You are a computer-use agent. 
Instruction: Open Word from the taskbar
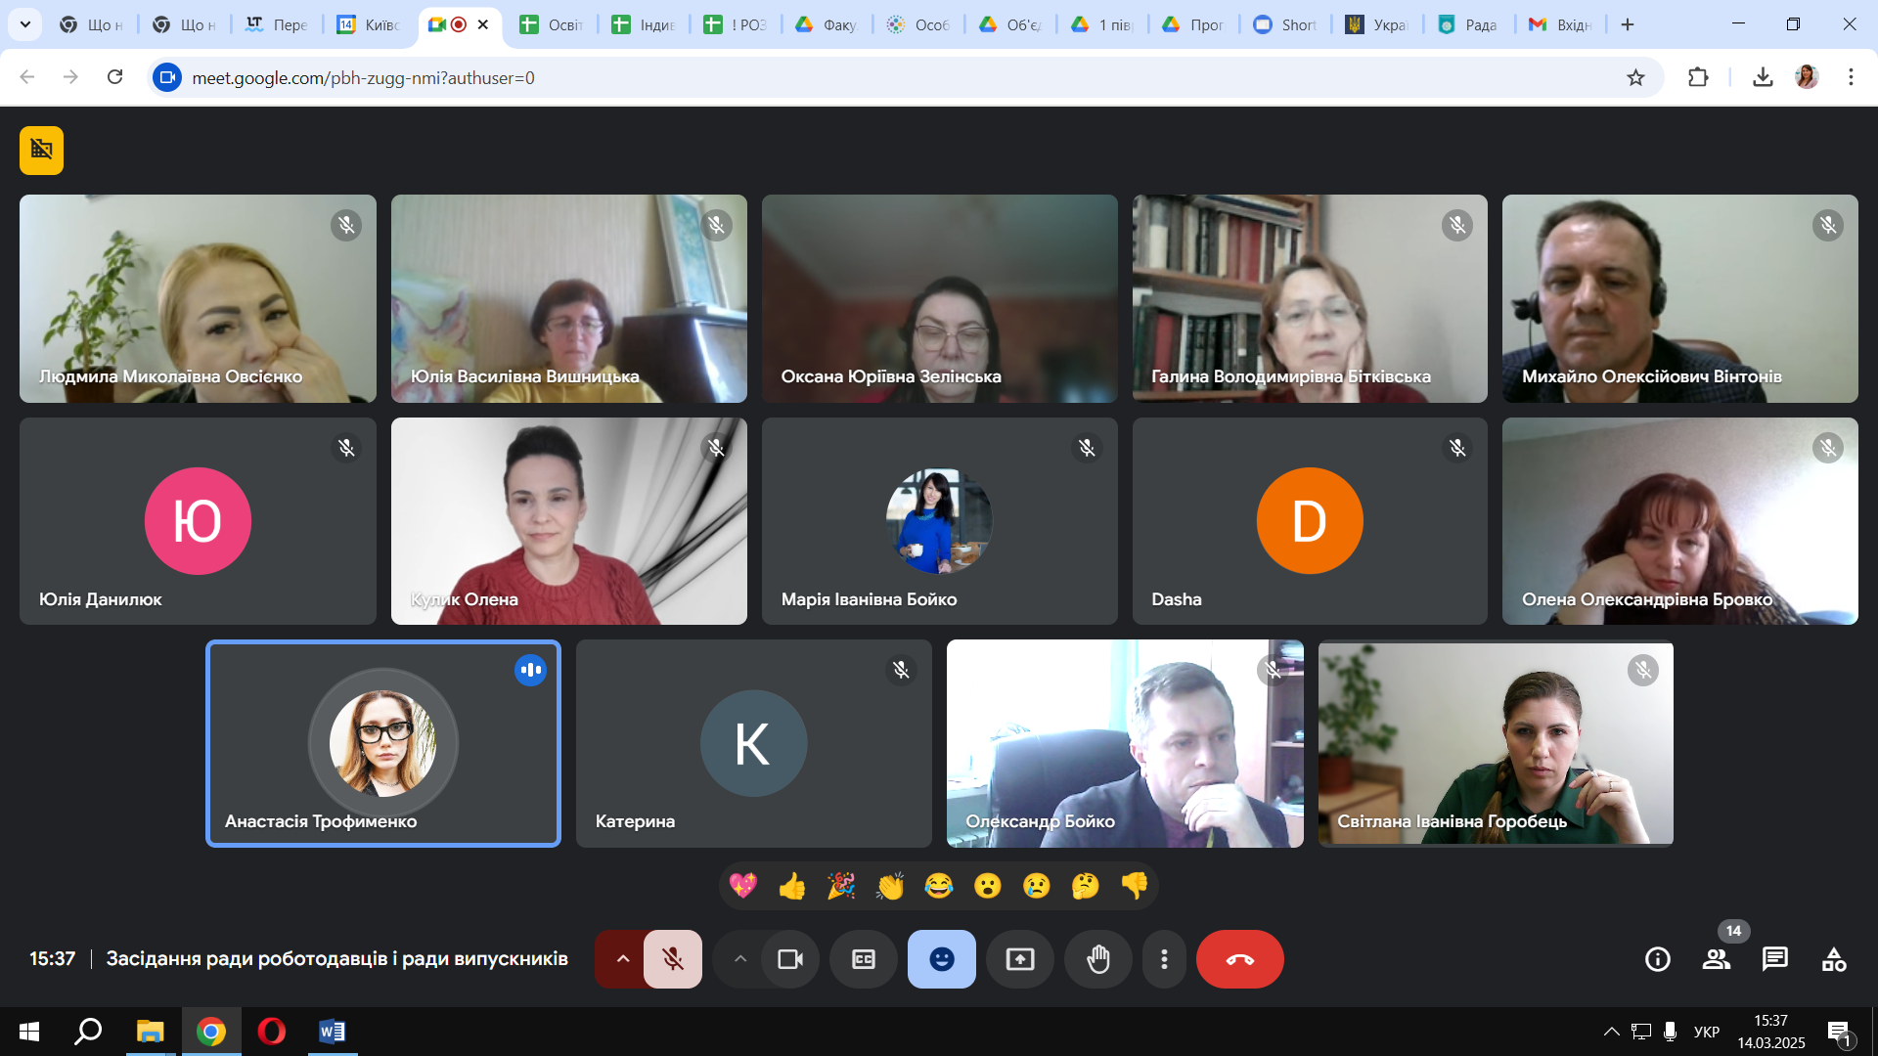pyautogui.click(x=332, y=1032)
